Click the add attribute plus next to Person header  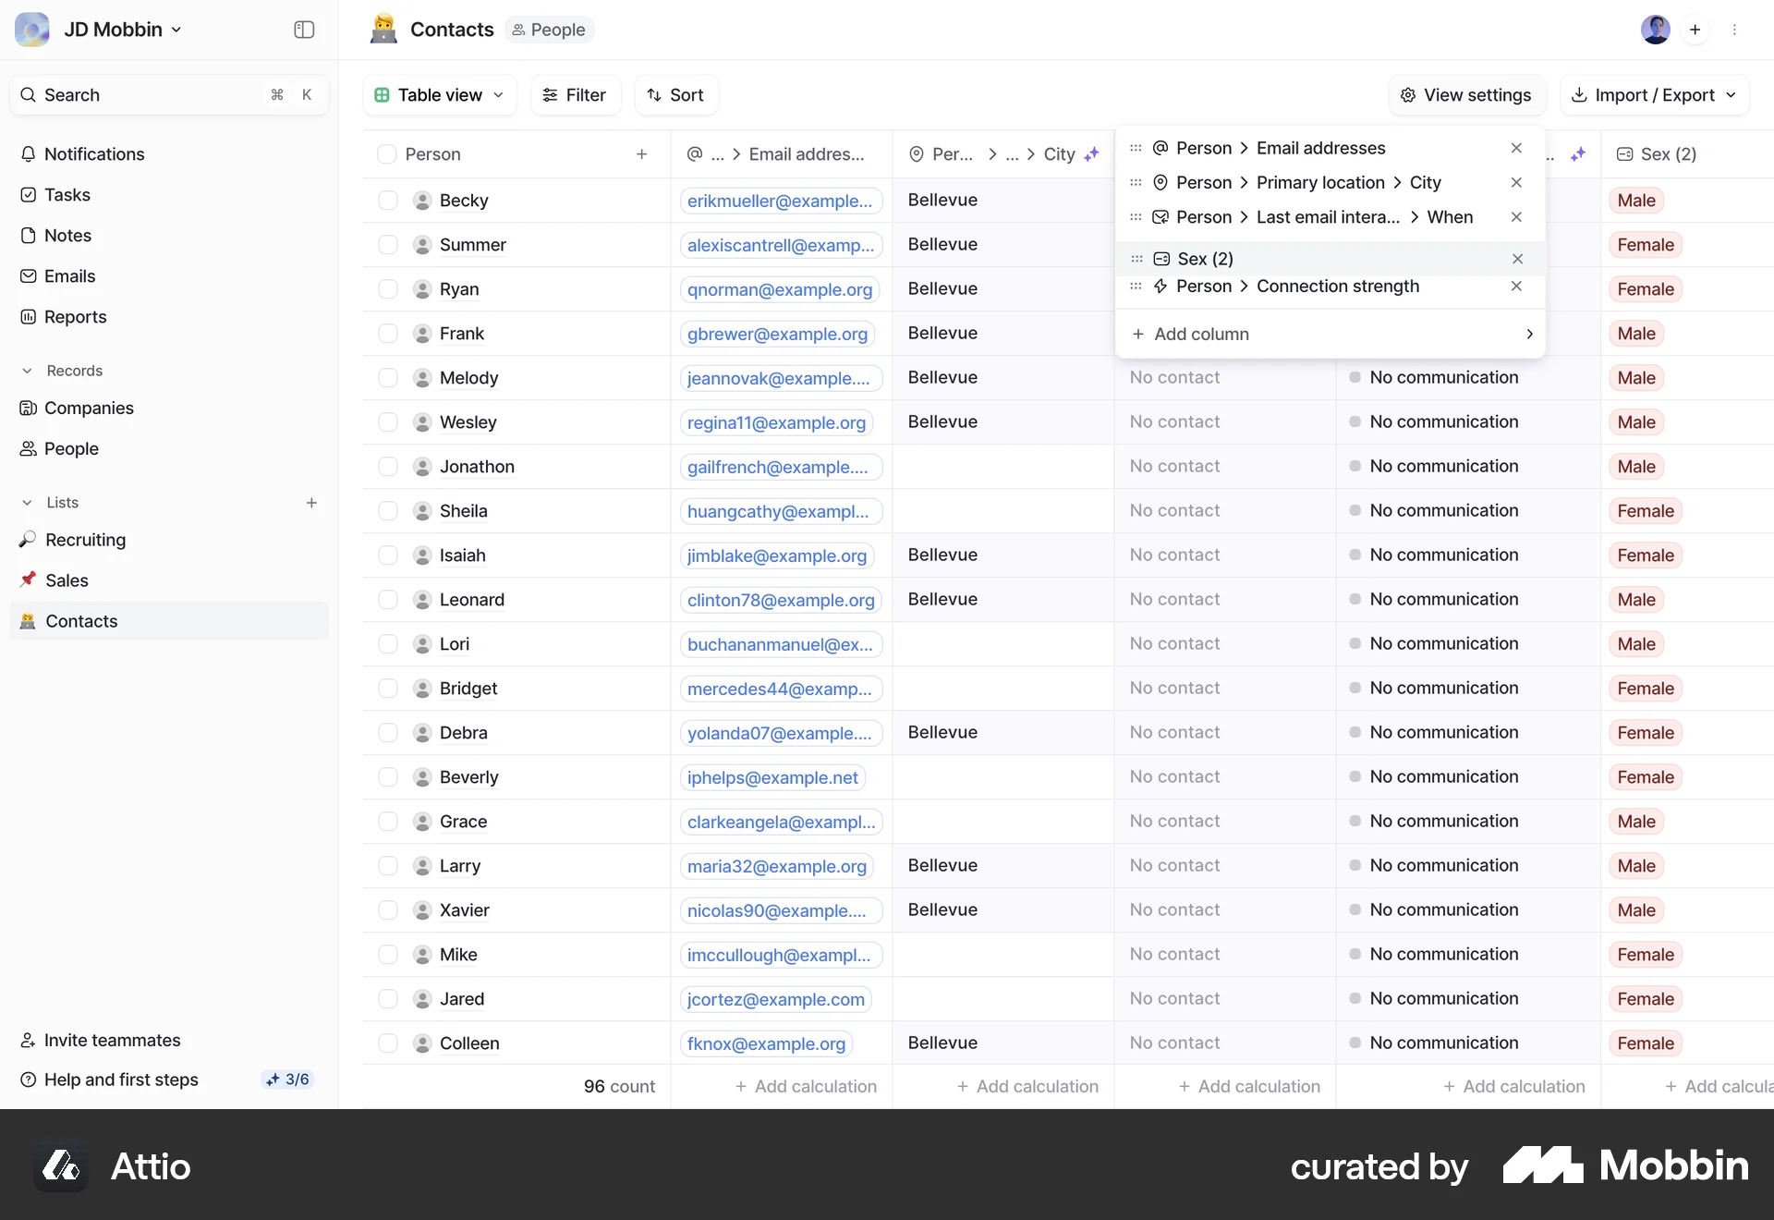click(x=642, y=154)
